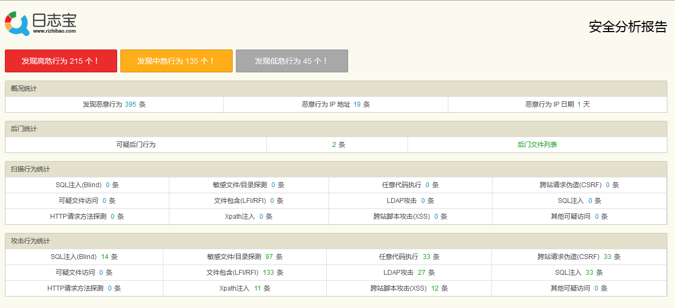Click attack 文件包含(LFI/RFI) count 133
Screen dimensions: 675x308
268,273
